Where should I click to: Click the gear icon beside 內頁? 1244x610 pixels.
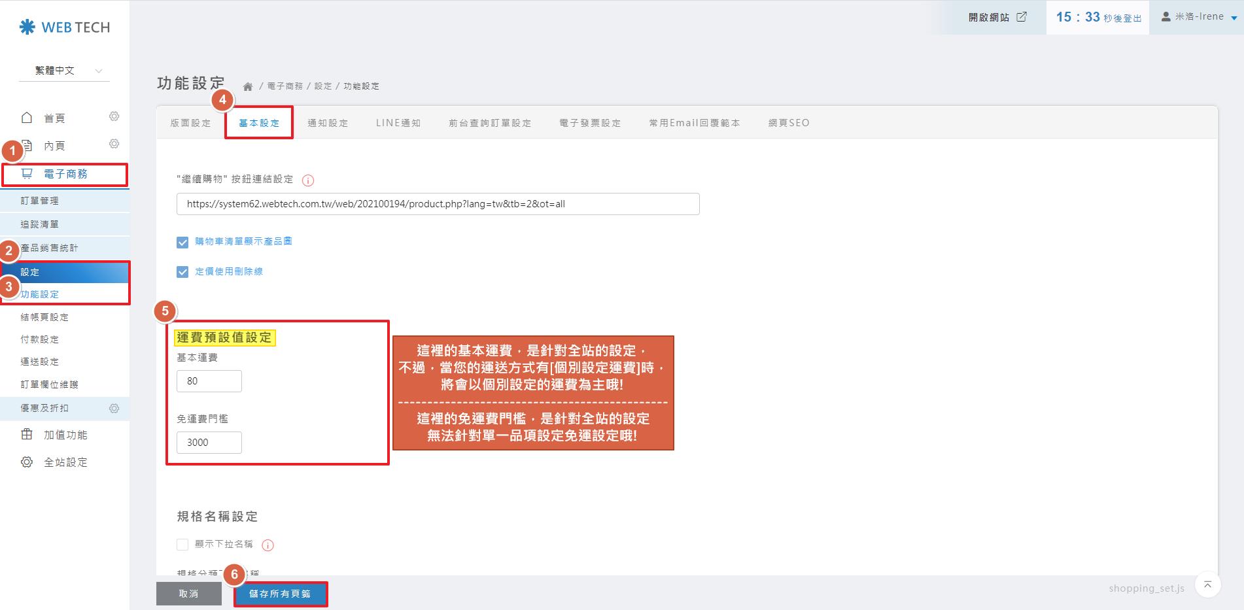[114, 144]
